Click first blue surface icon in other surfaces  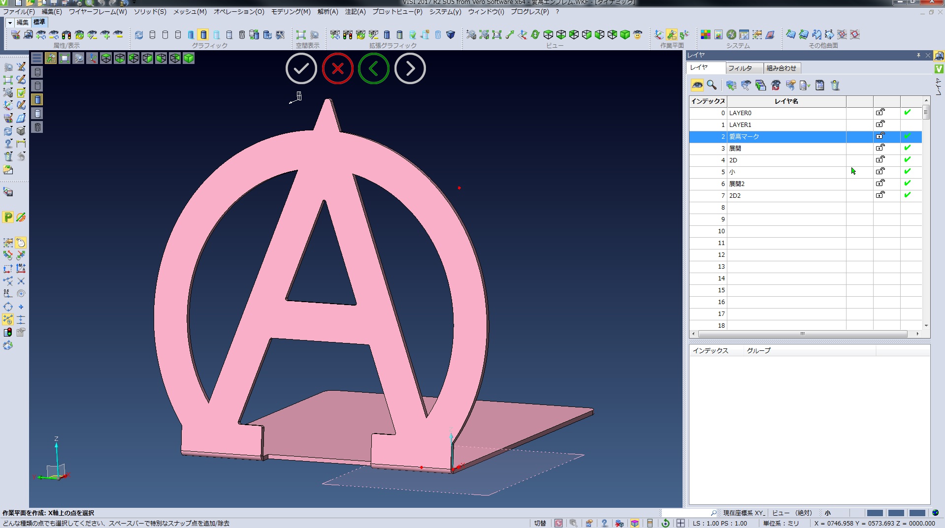point(791,34)
